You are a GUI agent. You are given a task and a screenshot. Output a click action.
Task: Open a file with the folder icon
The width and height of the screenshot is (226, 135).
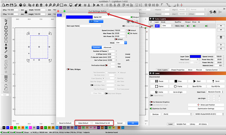pos(8,5)
